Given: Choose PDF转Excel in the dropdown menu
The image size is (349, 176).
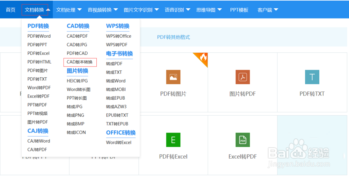Looking at the screenshot, I should coord(38,53).
